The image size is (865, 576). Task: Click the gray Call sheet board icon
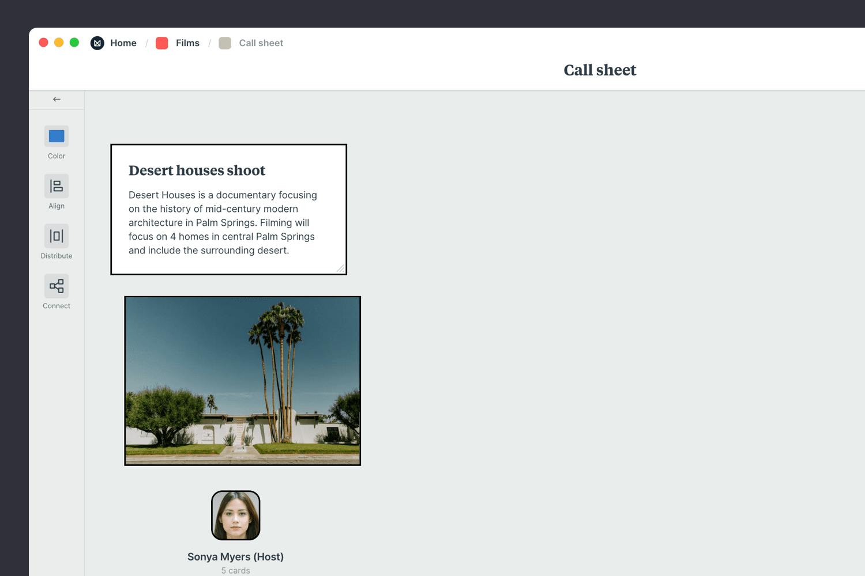coord(225,43)
